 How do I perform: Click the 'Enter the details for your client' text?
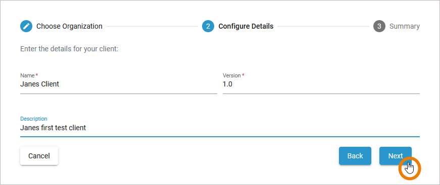(x=69, y=49)
